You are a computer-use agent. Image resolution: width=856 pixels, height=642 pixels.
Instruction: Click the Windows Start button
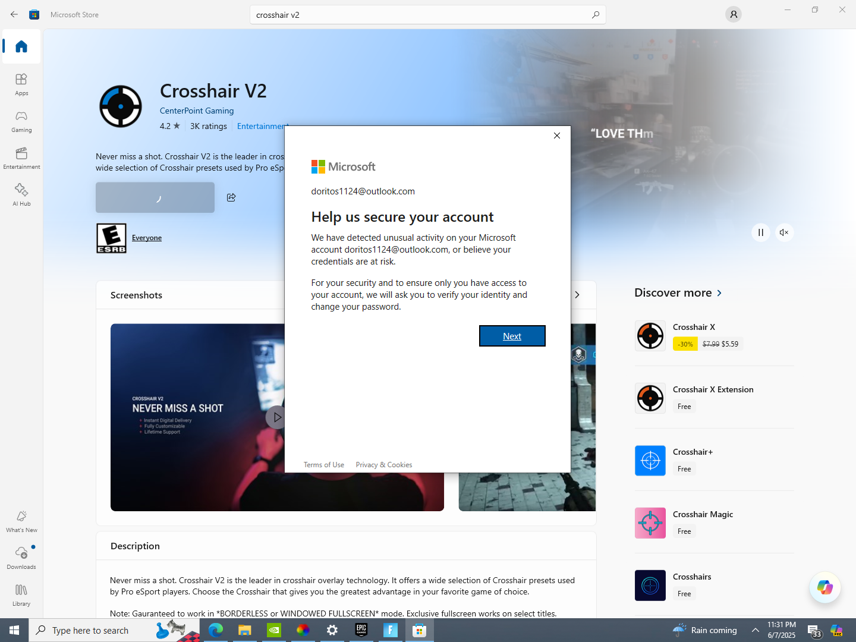tap(14, 630)
